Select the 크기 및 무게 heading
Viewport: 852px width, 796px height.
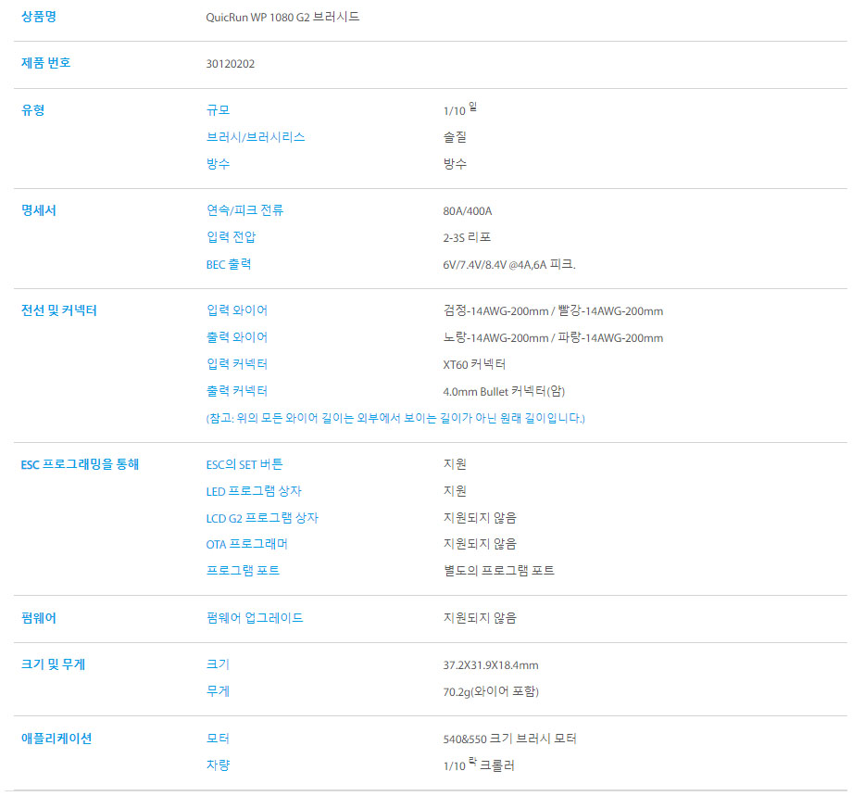click(52, 663)
